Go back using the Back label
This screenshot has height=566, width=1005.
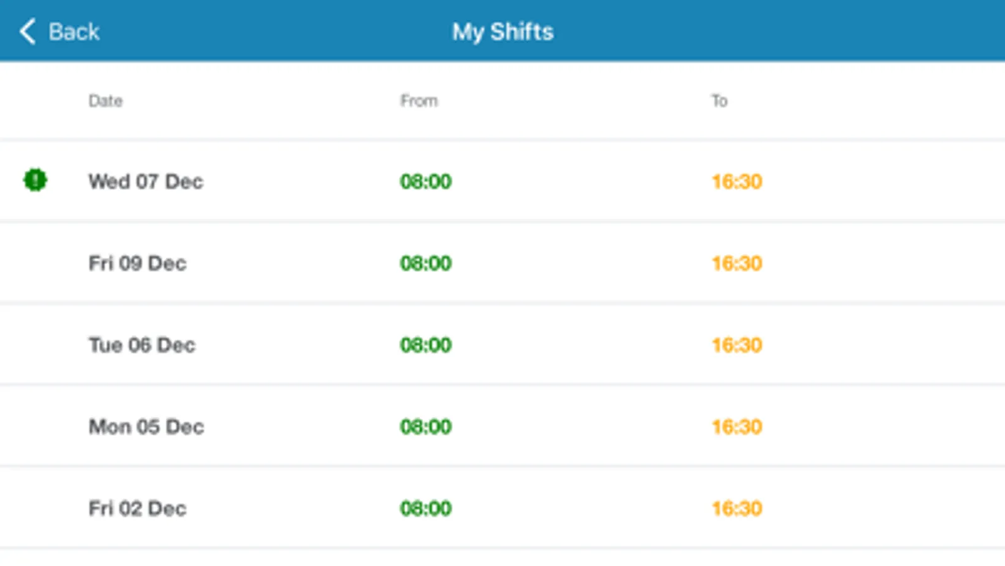click(74, 31)
